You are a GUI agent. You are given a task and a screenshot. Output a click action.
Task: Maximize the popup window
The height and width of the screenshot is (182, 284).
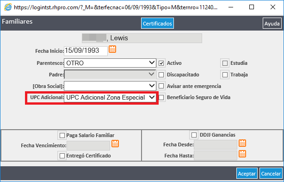pos(252,7)
